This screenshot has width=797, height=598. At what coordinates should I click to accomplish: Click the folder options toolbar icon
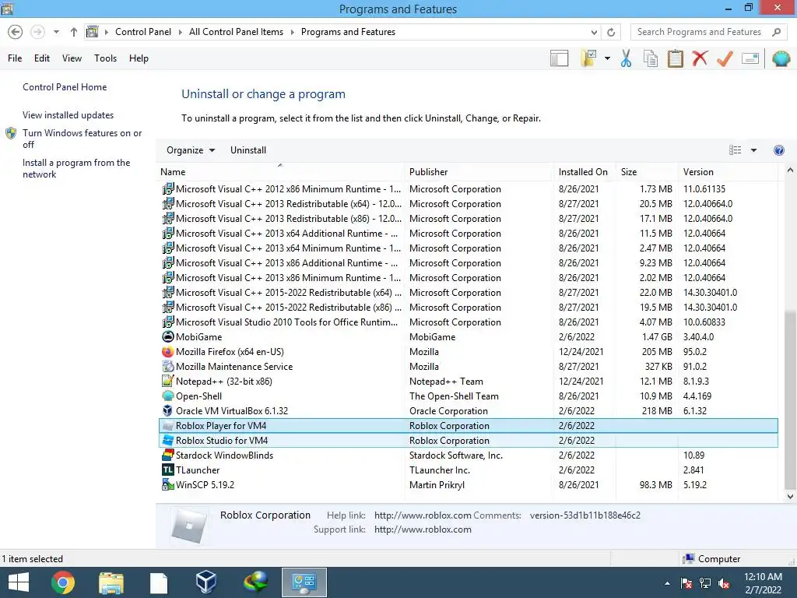[588, 58]
